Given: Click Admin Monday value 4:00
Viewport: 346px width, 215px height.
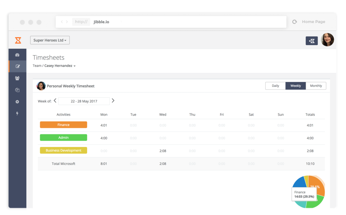Looking at the screenshot, I should [x=104, y=138].
